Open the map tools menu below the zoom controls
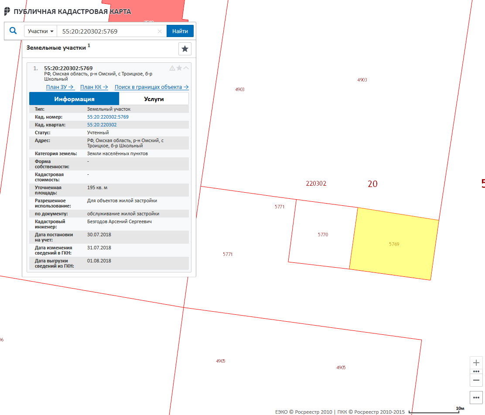 (476, 398)
